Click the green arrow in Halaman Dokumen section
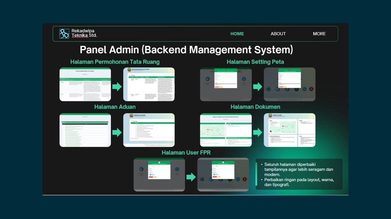391x219 pixels. tap(257, 132)
